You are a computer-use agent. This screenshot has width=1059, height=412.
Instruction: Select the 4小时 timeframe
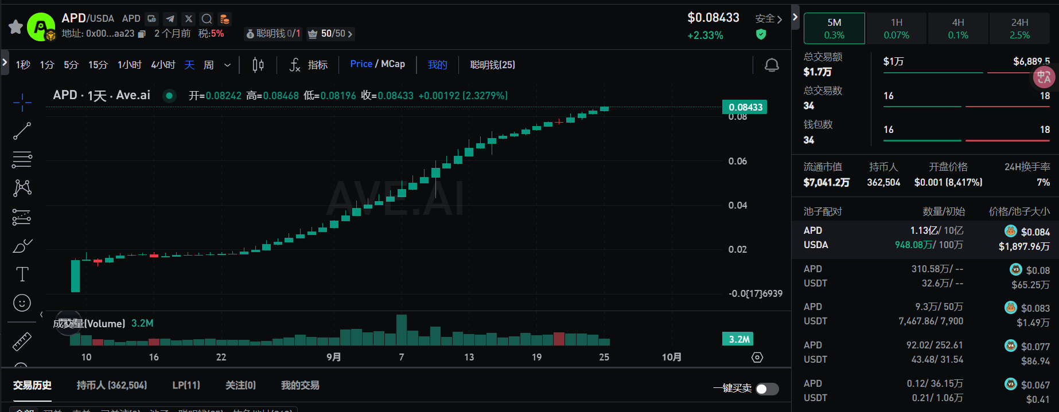[163, 65]
